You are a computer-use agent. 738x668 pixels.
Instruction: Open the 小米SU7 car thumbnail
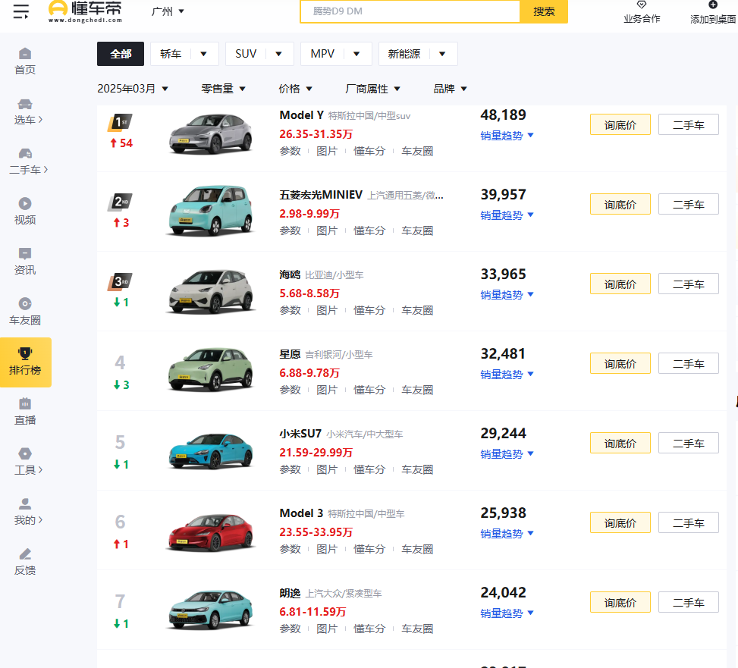210,450
